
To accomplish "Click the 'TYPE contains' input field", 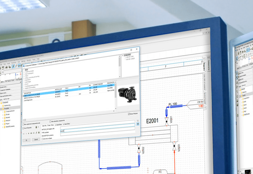I will pos(98,128).
